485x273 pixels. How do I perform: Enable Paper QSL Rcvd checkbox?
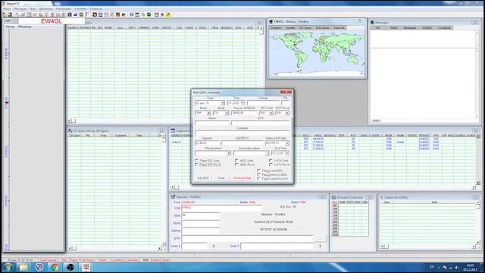point(197,165)
